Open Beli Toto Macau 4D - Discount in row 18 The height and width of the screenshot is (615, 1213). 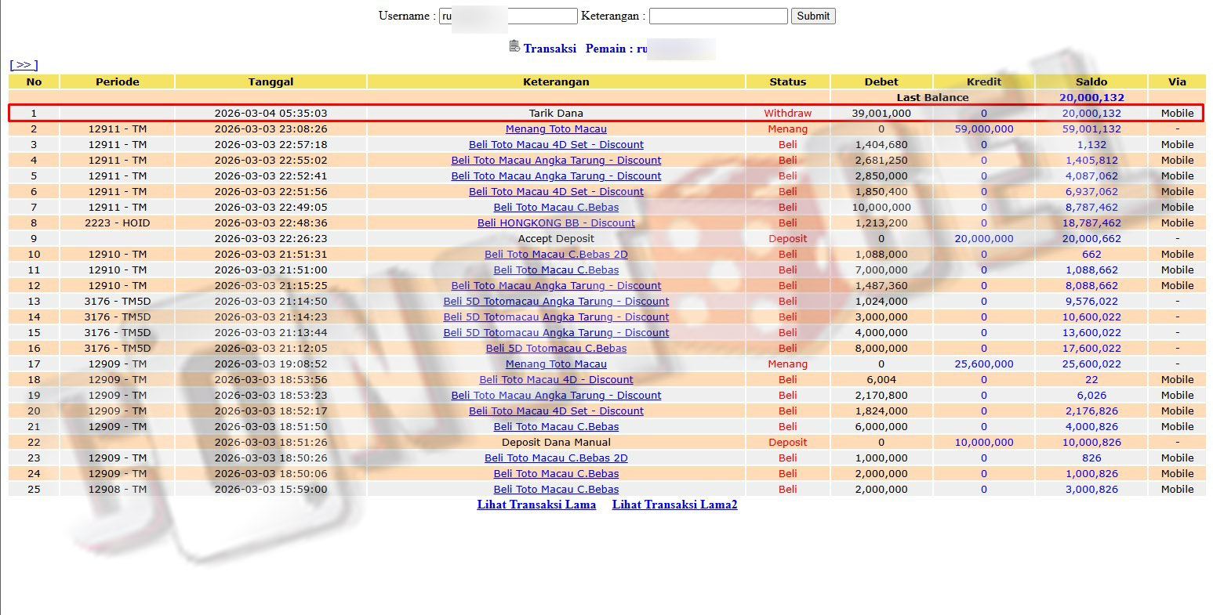coord(556,380)
